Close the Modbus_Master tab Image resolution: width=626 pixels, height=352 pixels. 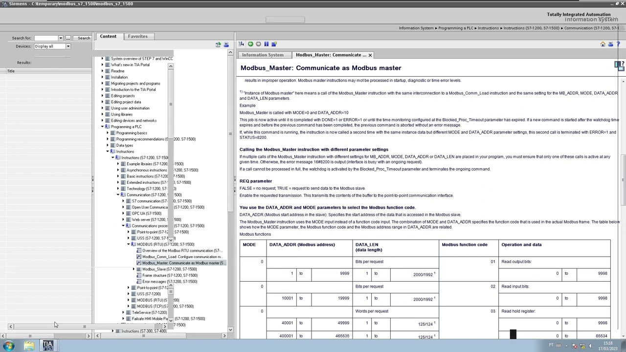[370, 55]
